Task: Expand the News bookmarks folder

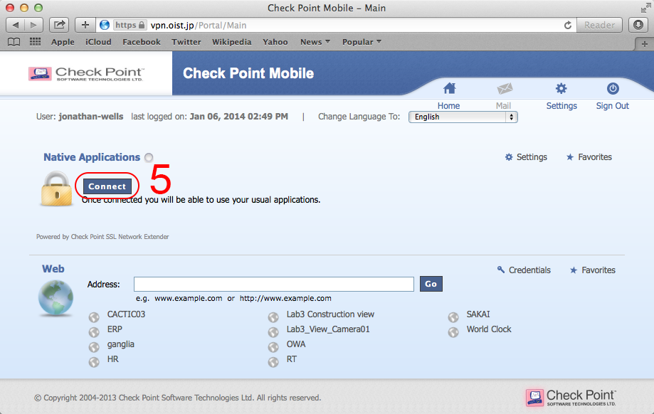Action: [x=315, y=42]
